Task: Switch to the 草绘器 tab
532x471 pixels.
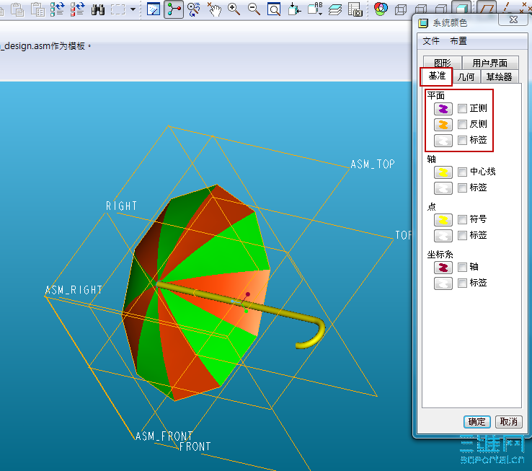Action: pyautogui.click(x=499, y=77)
